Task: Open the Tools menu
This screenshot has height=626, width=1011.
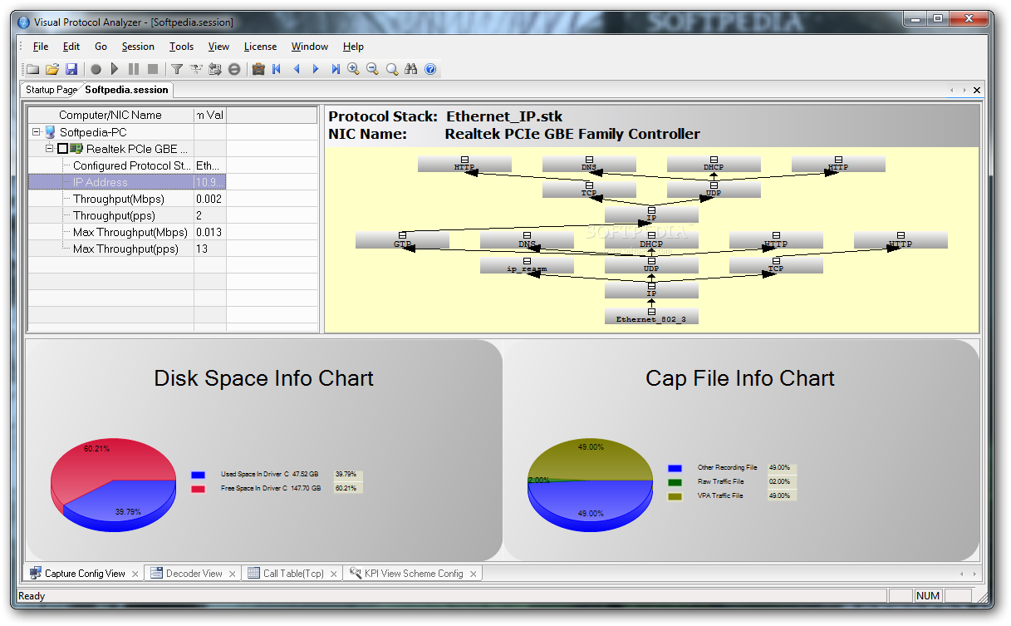Action: (x=181, y=47)
